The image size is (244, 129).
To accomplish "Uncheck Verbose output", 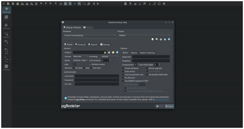I will coord(90,64).
